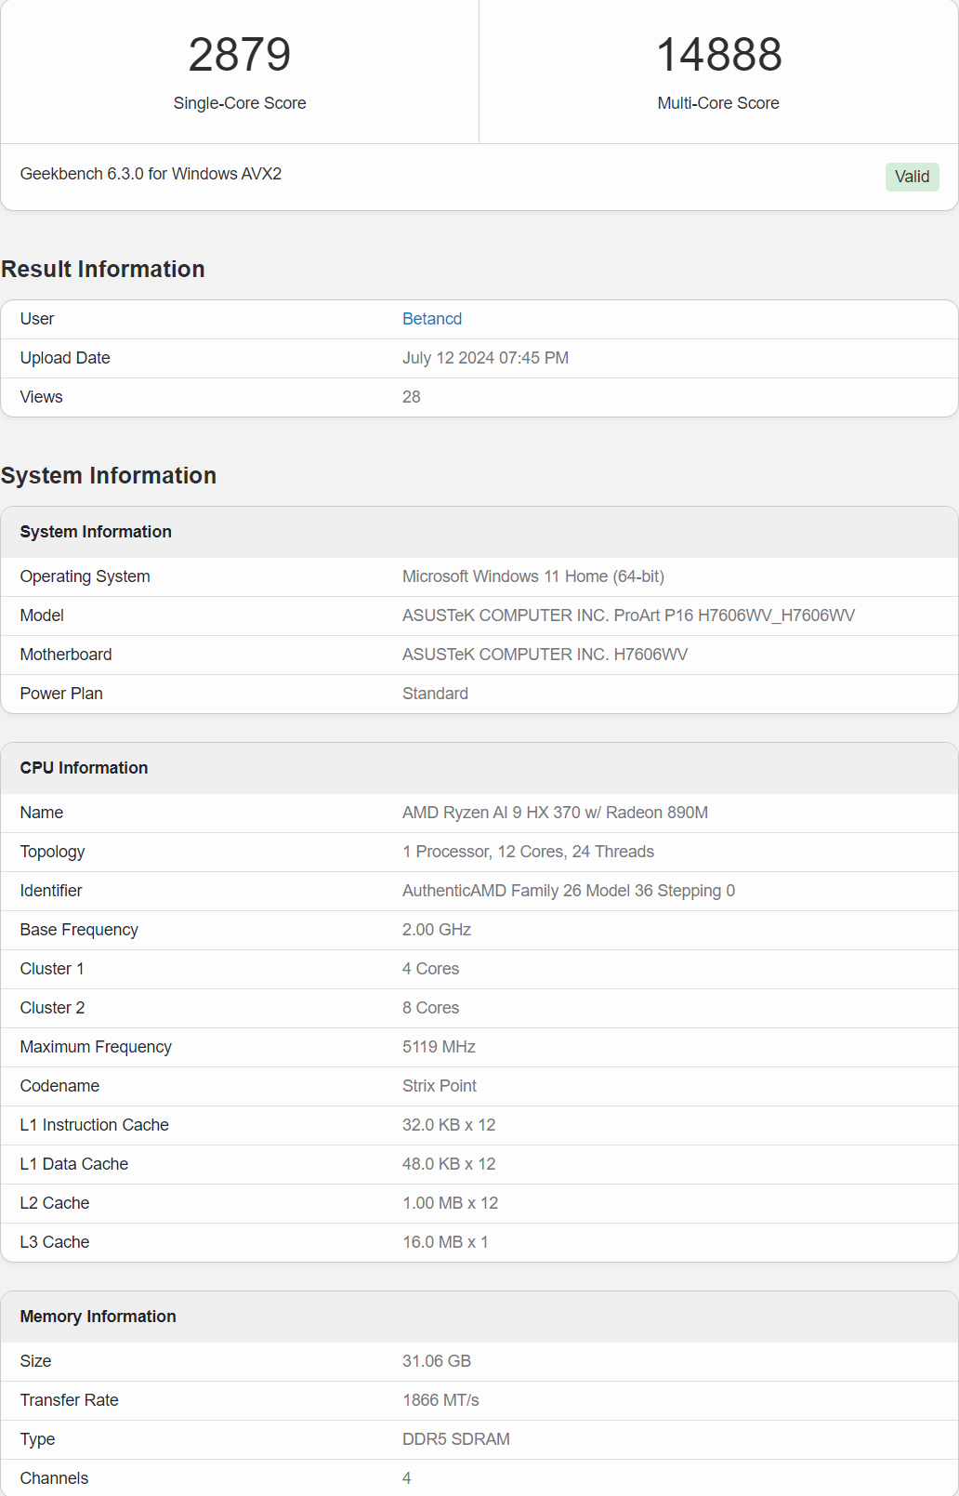
Task: Click the Valid status badge
Action: click(912, 177)
